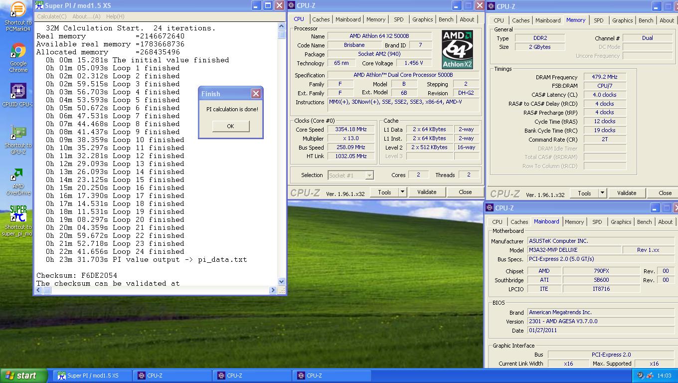Click the Close button in the CPU window

465,192
